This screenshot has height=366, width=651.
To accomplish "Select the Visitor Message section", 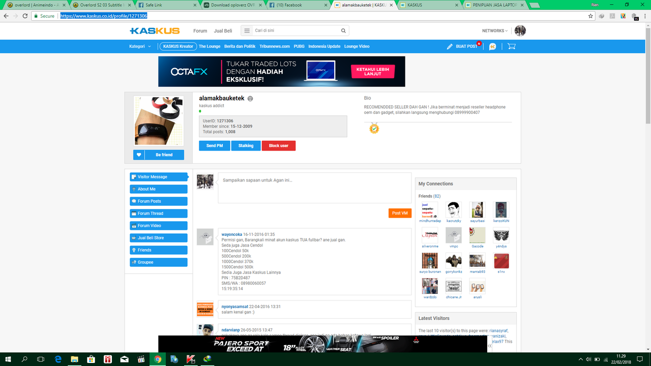I will click(x=159, y=177).
